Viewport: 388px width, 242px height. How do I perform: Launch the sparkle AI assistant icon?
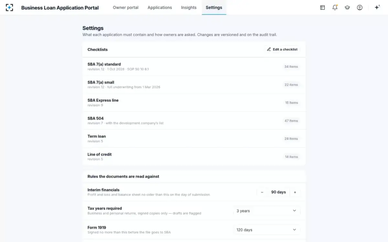tap(377, 7)
